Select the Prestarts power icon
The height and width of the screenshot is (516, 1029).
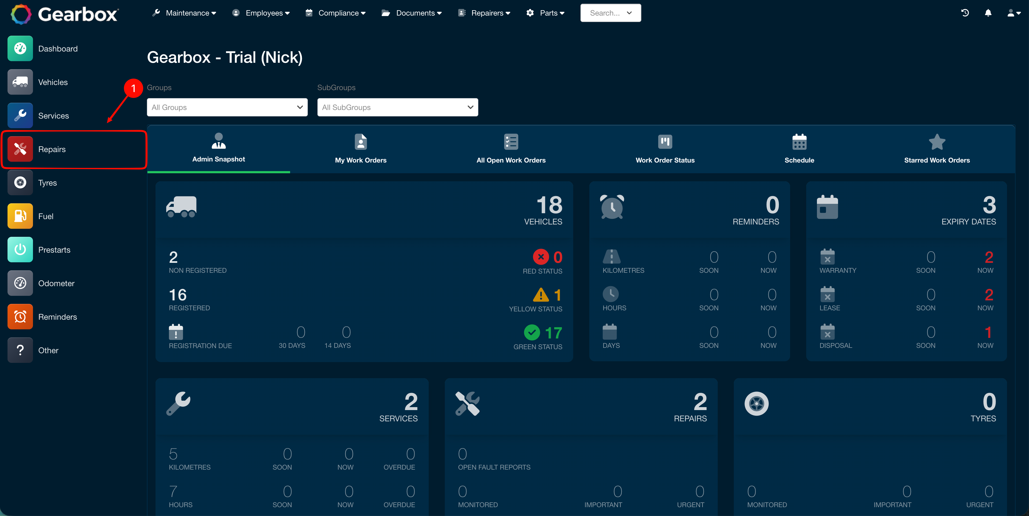pyautogui.click(x=20, y=250)
